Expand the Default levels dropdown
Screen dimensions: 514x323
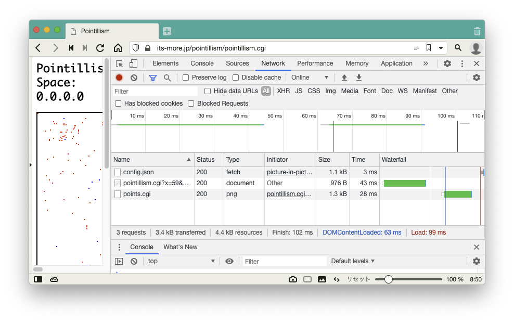pyautogui.click(x=353, y=261)
